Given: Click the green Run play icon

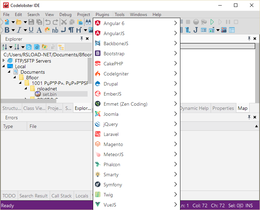Looking at the screenshot, I should tap(212, 22).
